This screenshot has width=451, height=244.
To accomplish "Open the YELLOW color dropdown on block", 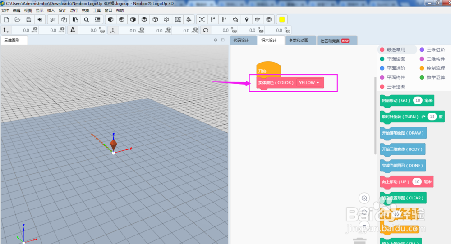I will (x=309, y=83).
